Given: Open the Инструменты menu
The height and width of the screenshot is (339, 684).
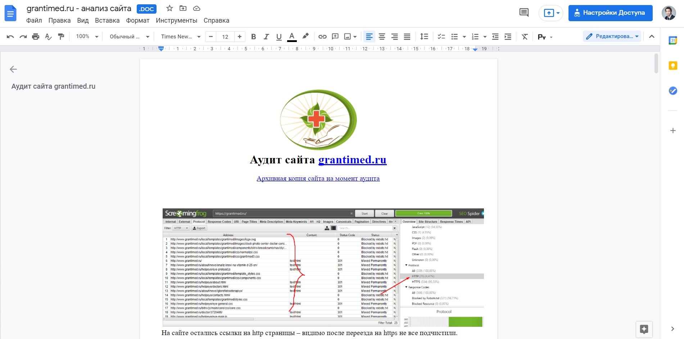Looking at the screenshot, I should 177,20.
